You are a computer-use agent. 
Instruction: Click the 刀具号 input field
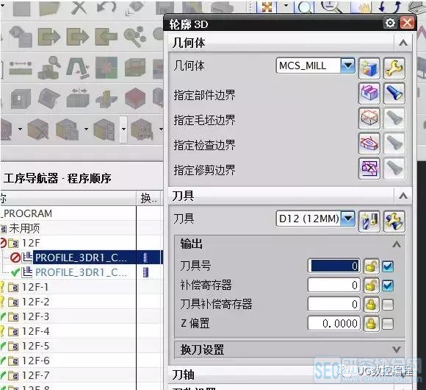point(334,266)
